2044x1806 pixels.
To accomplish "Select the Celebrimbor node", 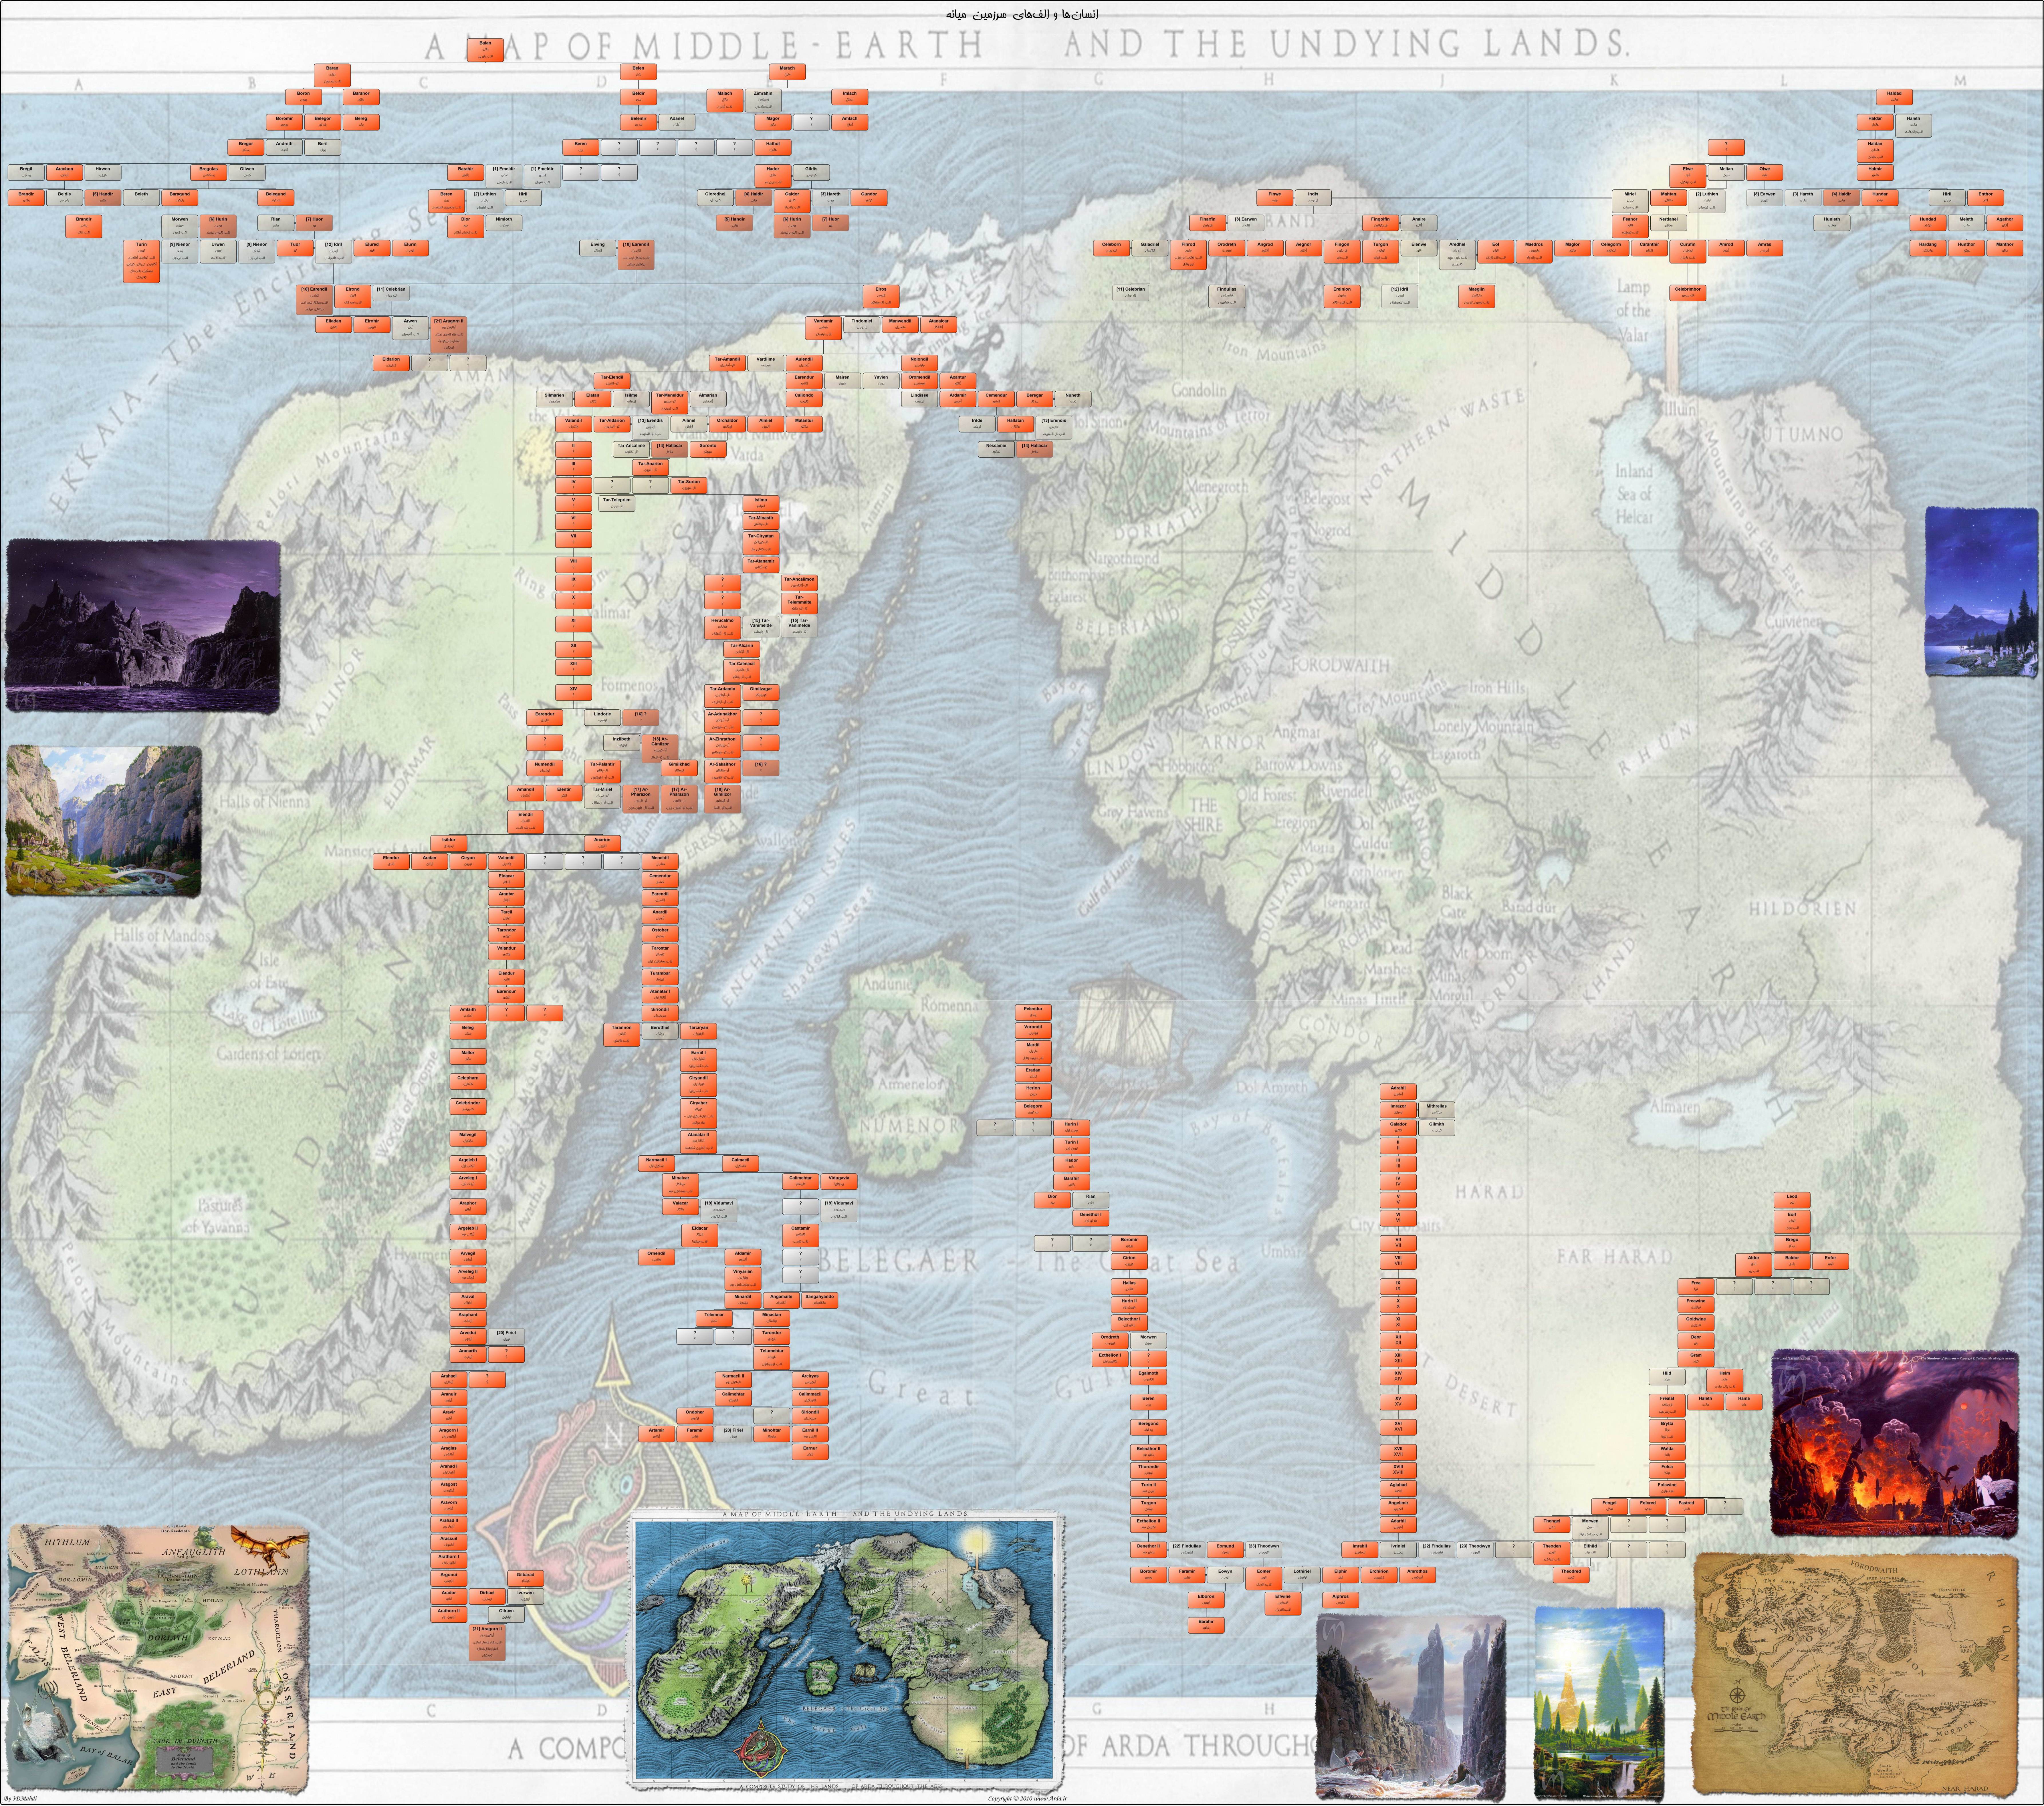I will 1687,292.
